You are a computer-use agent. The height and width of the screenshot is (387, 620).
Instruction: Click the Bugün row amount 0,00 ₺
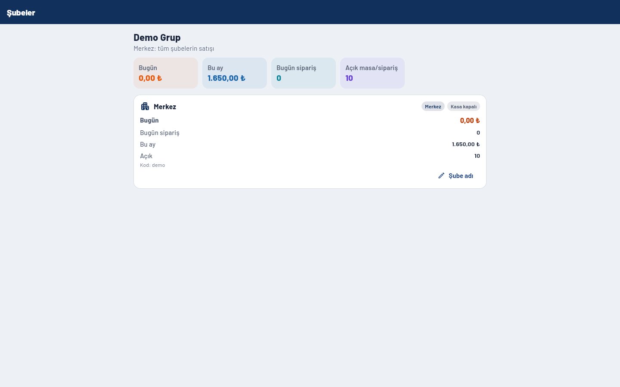coord(470,120)
